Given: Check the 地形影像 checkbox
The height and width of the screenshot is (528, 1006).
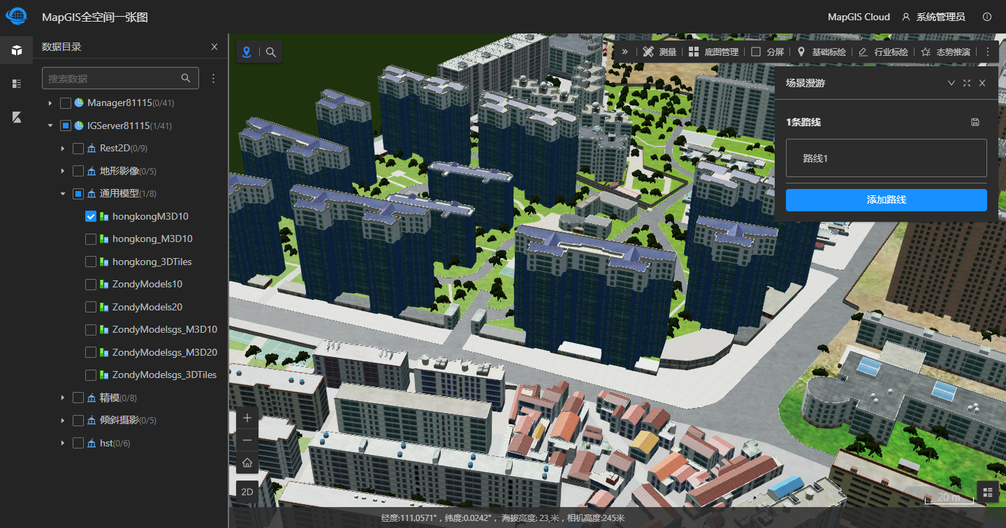Looking at the screenshot, I should [x=78, y=171].
